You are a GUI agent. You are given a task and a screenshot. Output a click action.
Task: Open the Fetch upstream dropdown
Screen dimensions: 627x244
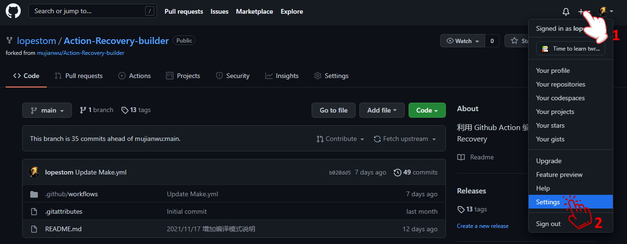(405, 139)
